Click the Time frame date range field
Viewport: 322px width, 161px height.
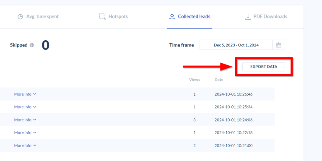click(236, 45)
